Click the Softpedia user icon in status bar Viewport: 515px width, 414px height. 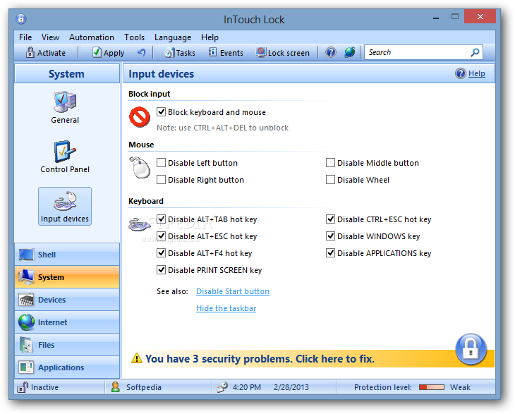pyautogui.click(x=115, y=387)
